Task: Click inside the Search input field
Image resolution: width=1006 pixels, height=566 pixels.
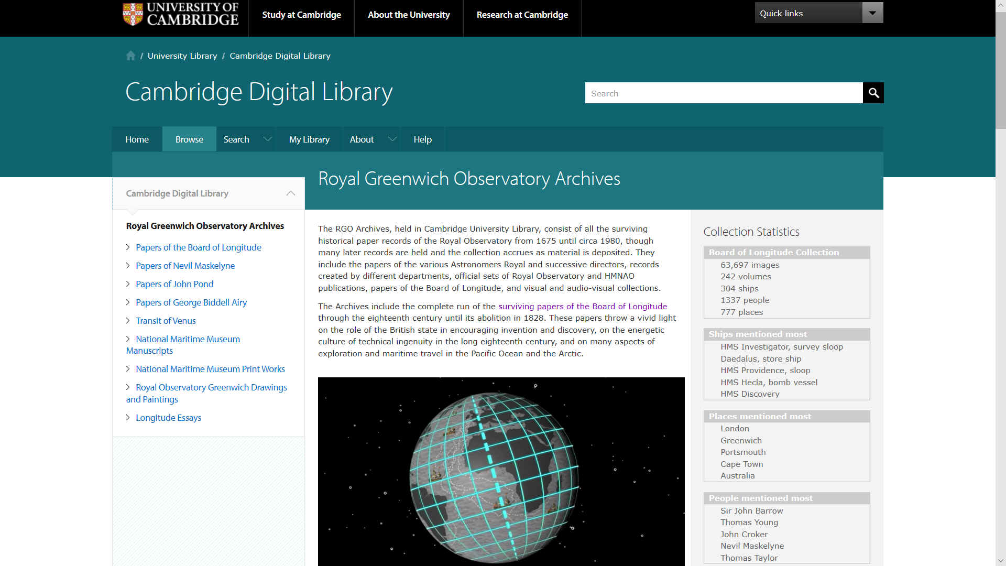Action: [x=724, y=93]
